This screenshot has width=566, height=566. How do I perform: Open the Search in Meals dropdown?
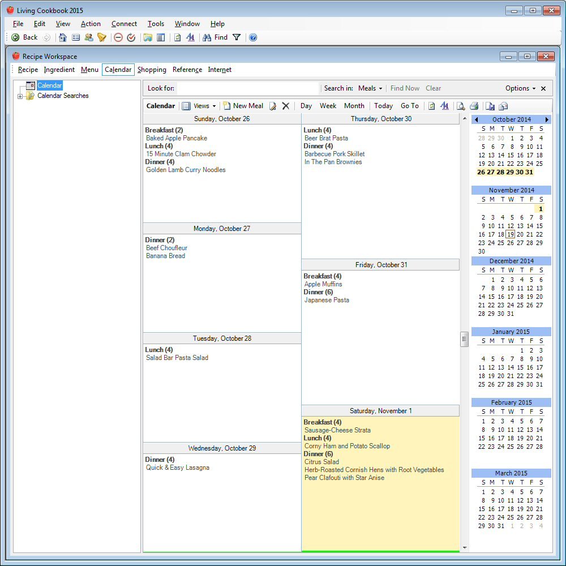point(370,88)
